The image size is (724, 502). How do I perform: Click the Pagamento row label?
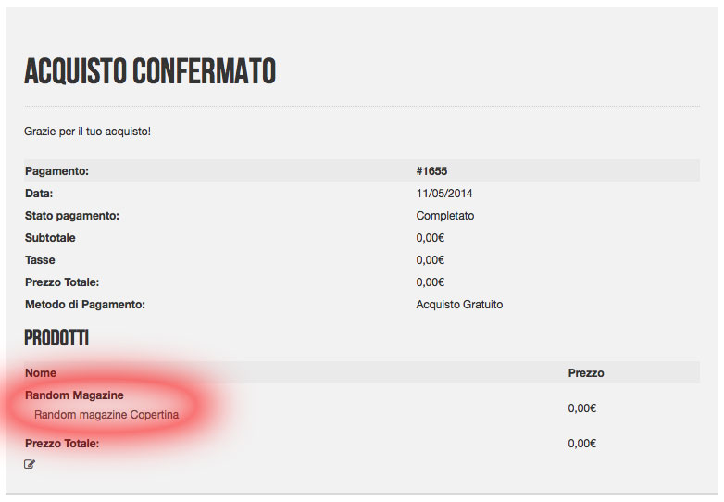point(56,171)
